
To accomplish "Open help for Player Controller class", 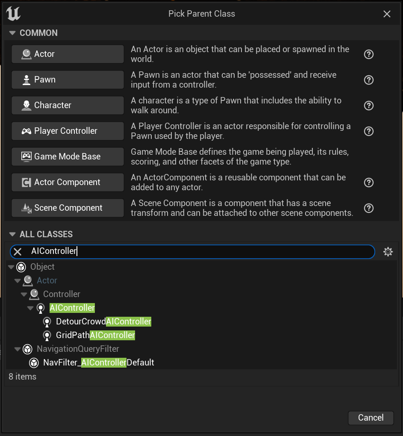I will pyautogui.click(x=368, y=131).
